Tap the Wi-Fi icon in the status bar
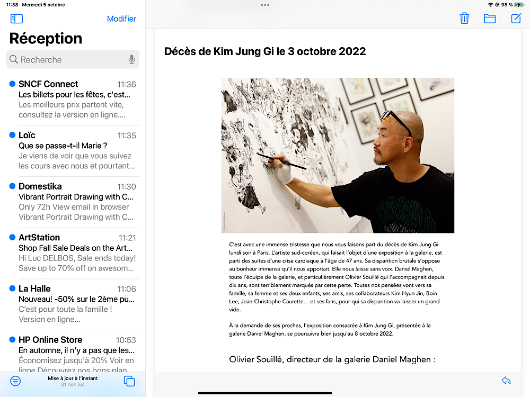 pyautogui.click(x=490, y=5)
